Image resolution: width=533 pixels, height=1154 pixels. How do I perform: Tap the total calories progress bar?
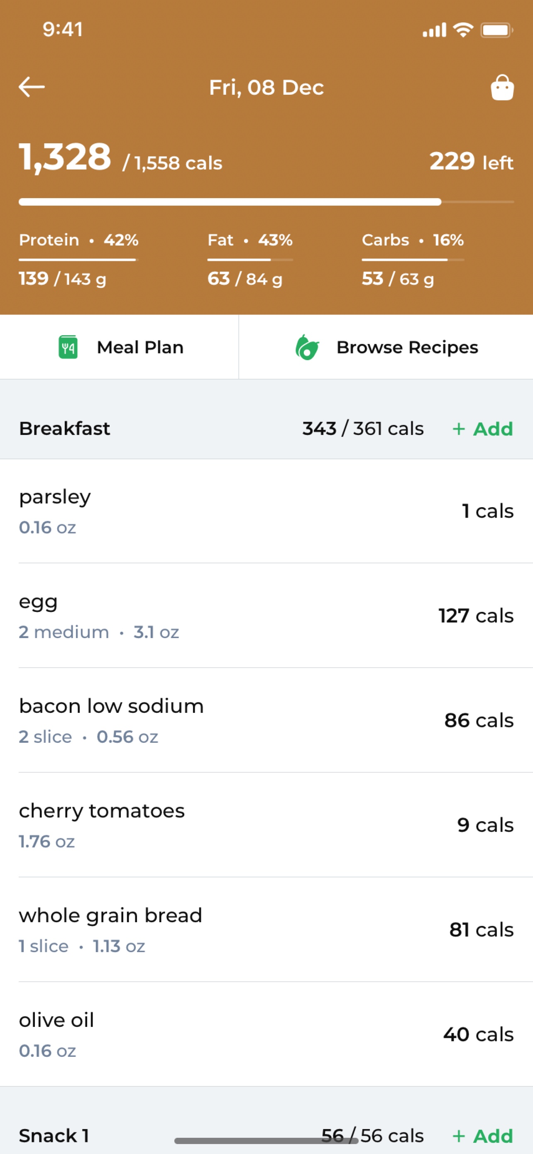coord(266,202)
